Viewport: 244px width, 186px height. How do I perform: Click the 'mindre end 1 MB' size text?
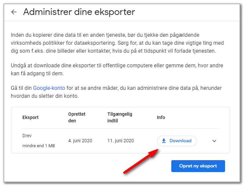point(39,146)
